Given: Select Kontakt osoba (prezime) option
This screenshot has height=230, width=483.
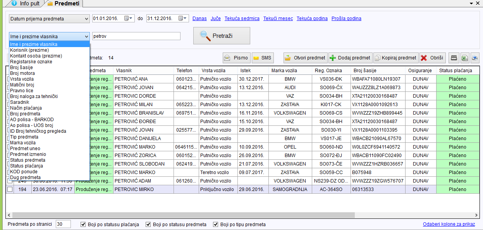Looking at the screenshot, I should click(x=49, y=56).
